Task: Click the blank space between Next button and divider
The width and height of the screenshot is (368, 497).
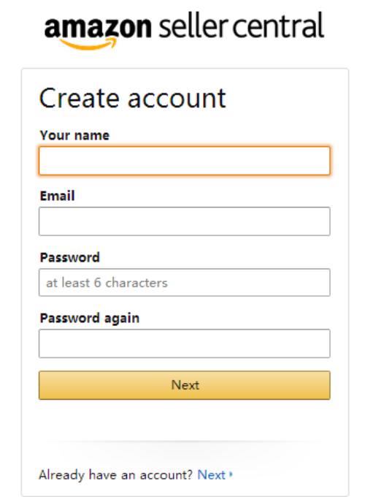Action: 184,420
